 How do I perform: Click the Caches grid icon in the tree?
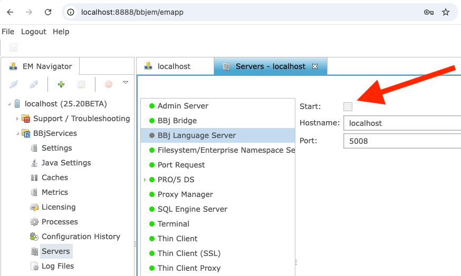tap(34, 178)
